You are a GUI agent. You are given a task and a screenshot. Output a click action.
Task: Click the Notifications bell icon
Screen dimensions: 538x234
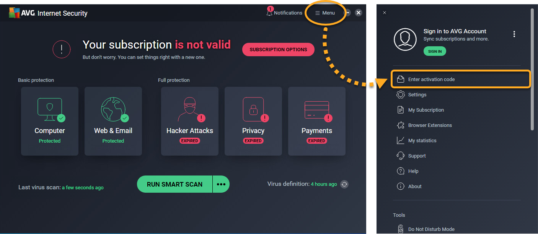270,13
